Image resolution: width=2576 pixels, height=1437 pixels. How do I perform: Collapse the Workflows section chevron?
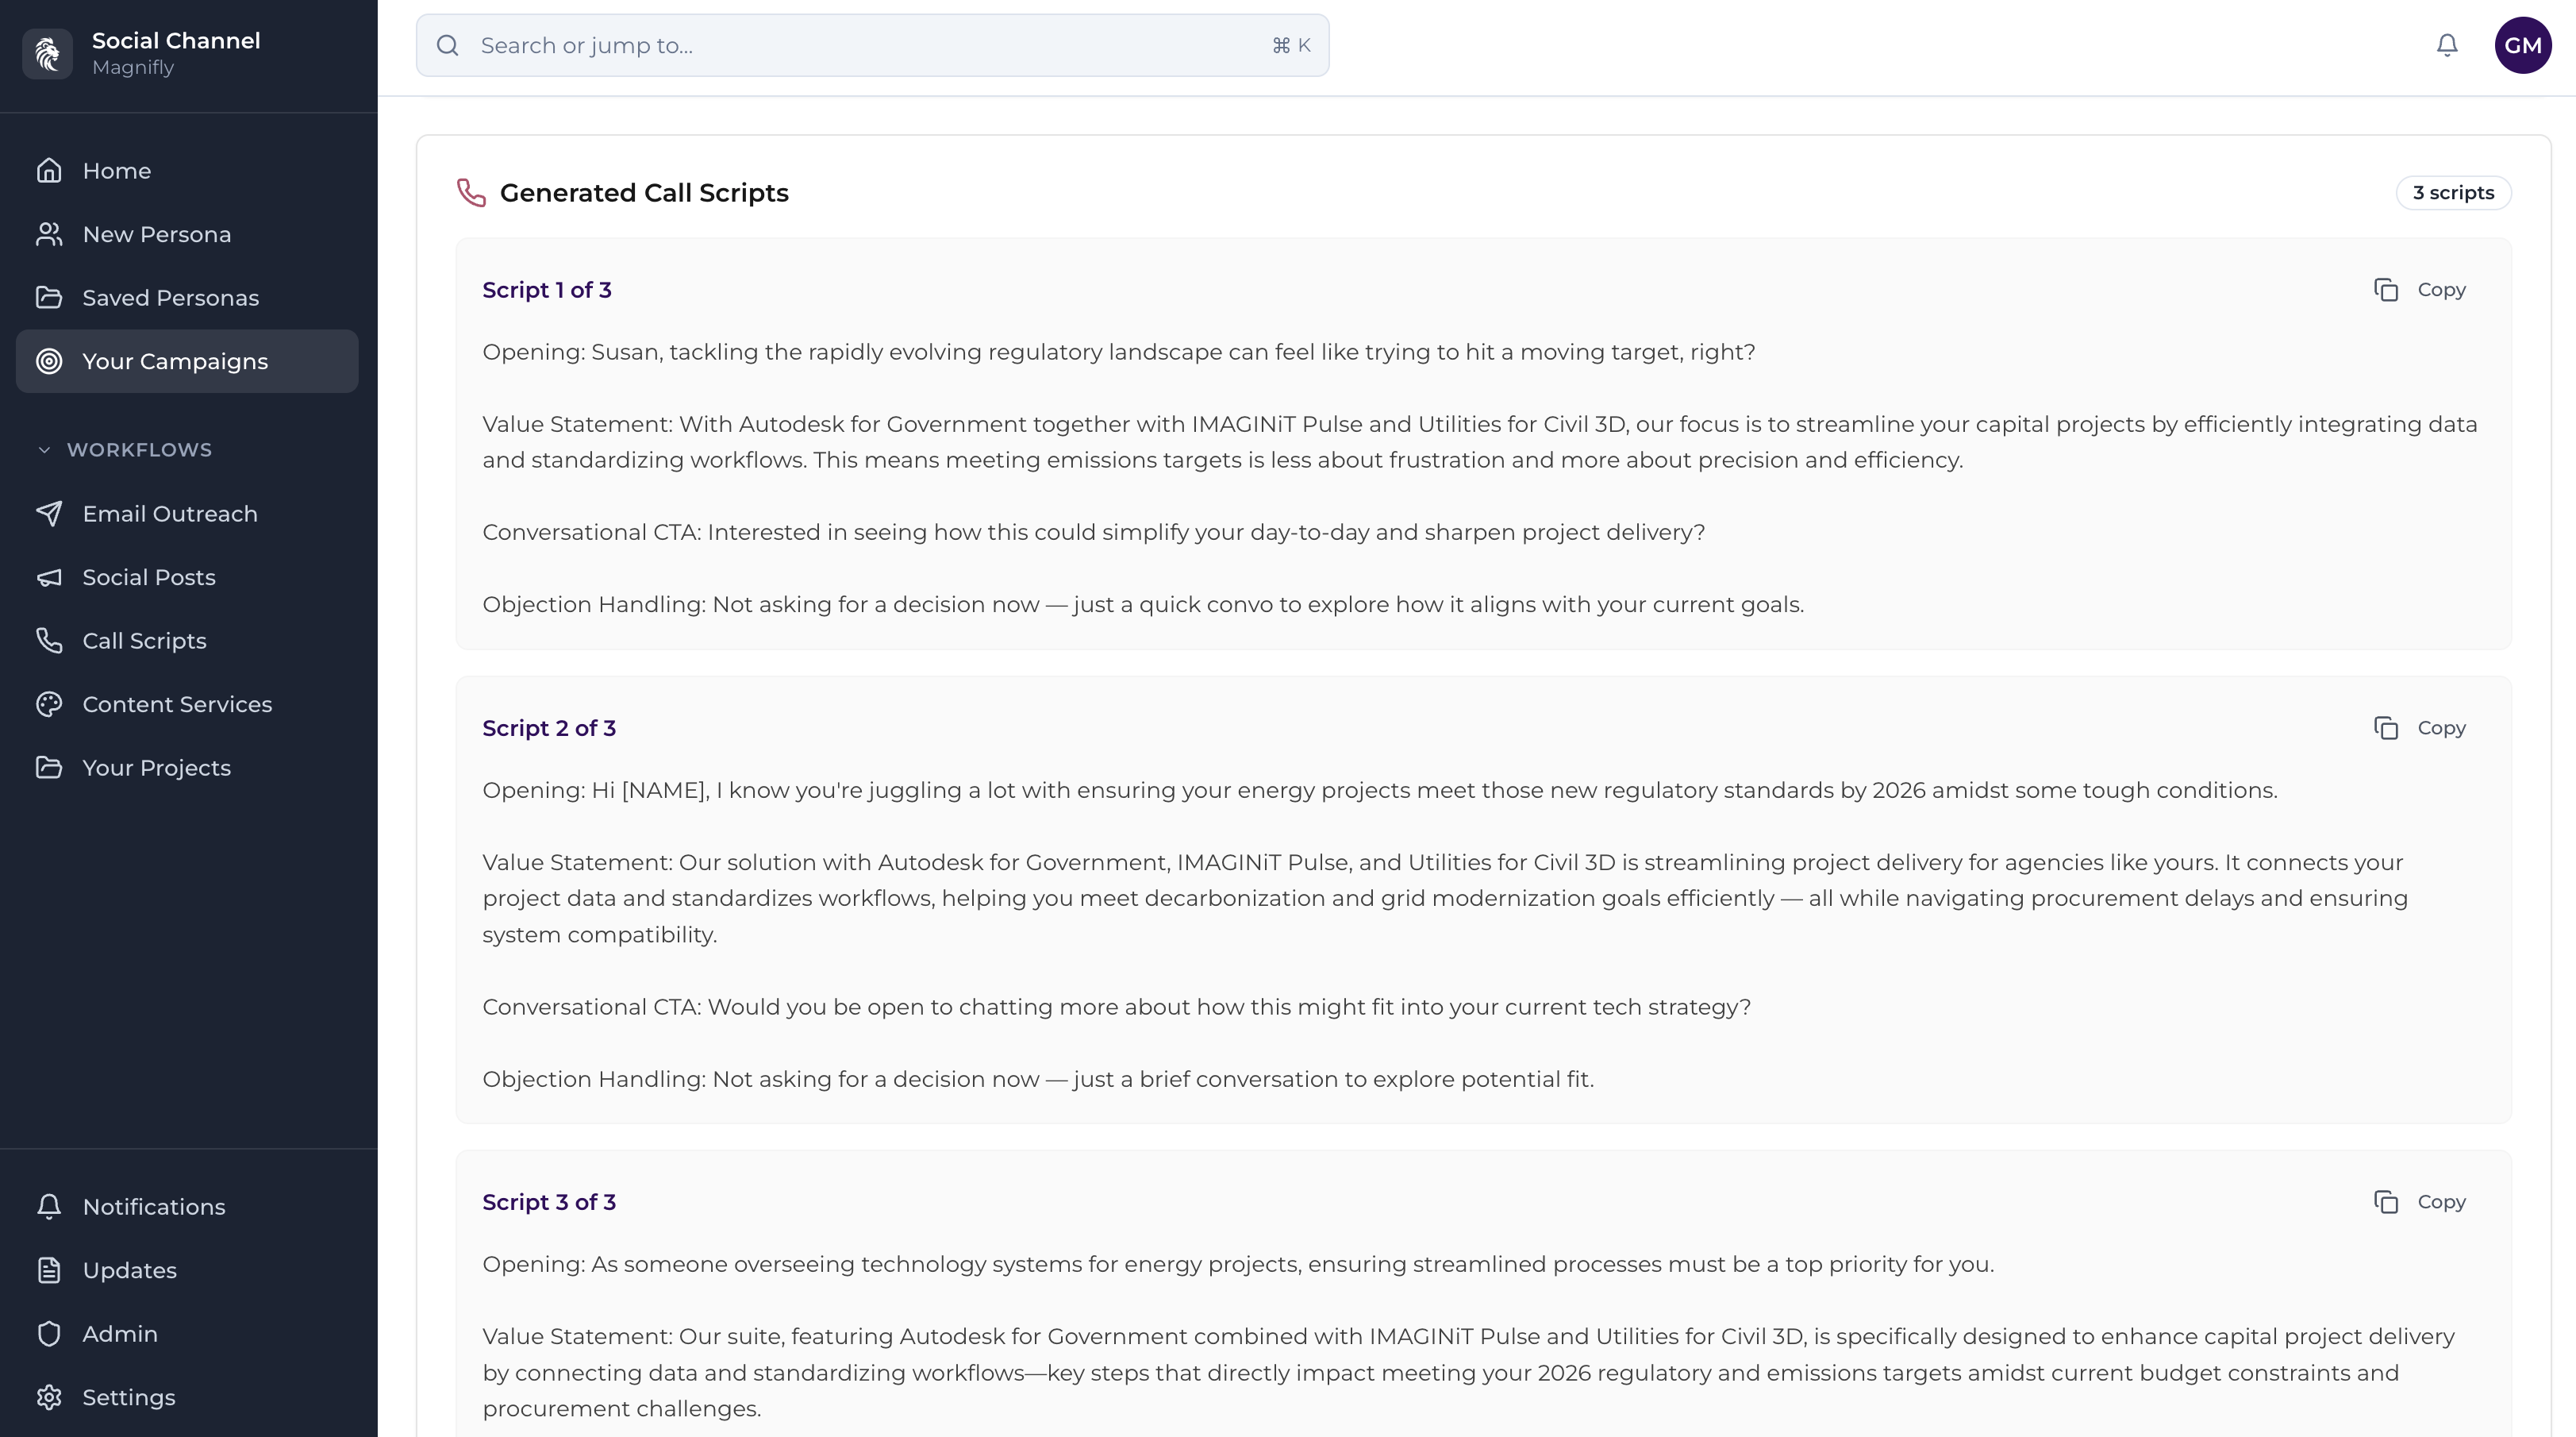click(44, 450)
